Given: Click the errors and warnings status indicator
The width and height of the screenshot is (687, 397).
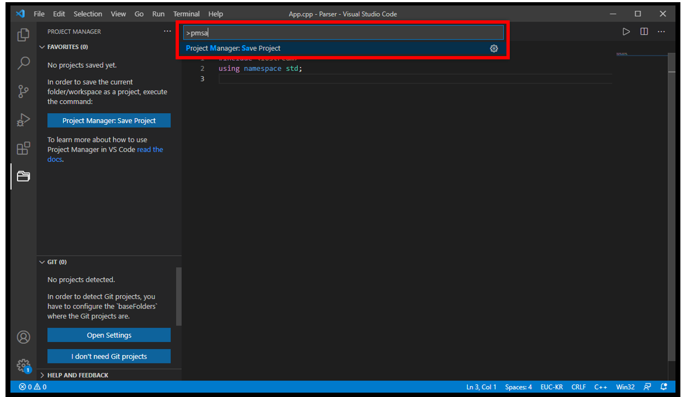Looking at the screenshot, I should tap(32, 387).
